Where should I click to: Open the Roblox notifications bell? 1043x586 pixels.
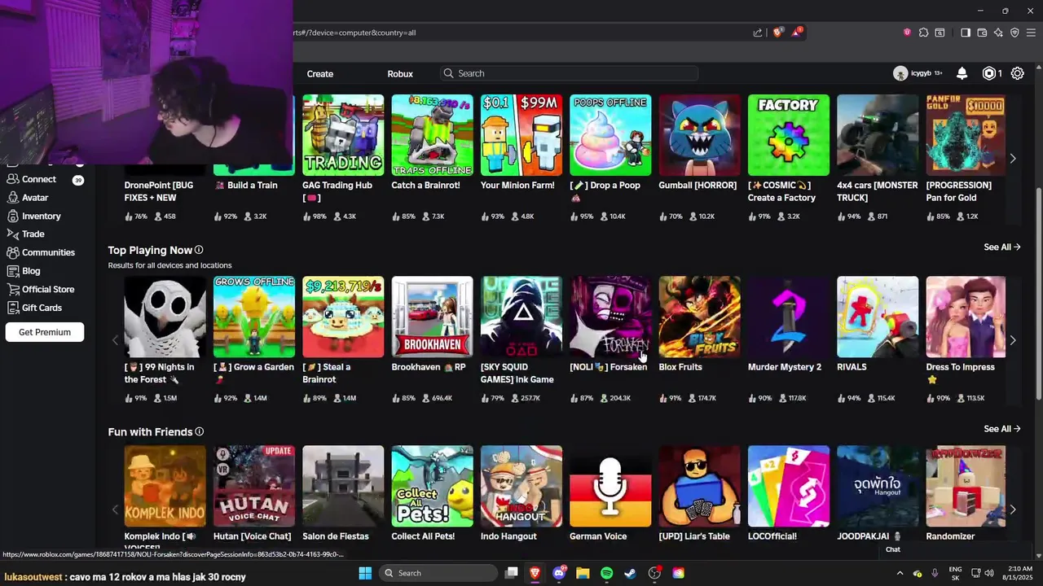point(962,73)
